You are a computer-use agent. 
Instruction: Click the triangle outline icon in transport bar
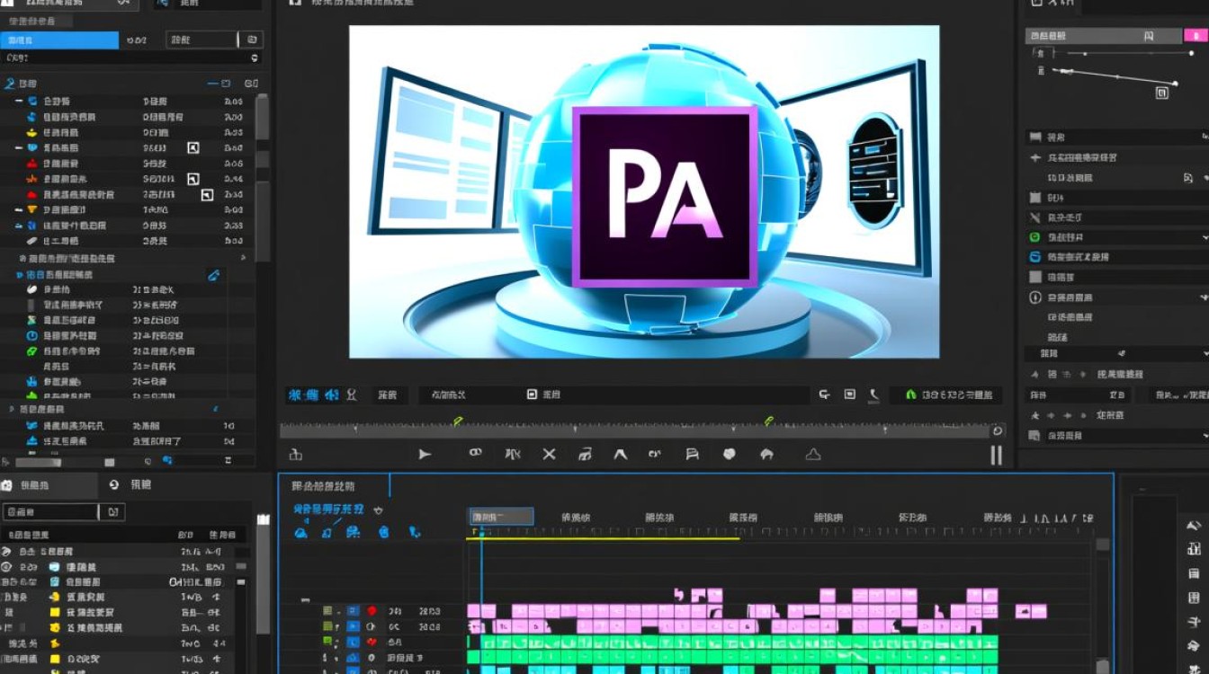pyautogui.click(x=813, y=455)
